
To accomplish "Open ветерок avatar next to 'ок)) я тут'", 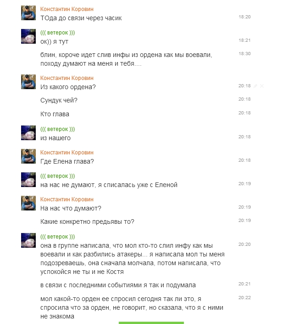I will [28, 36].
